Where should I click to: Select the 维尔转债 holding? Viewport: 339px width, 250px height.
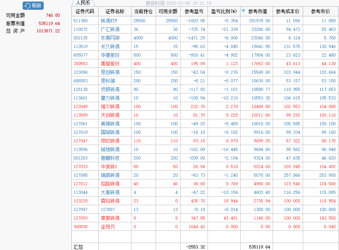click(x=110, y=106)
